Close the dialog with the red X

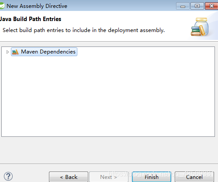point(211,6)
